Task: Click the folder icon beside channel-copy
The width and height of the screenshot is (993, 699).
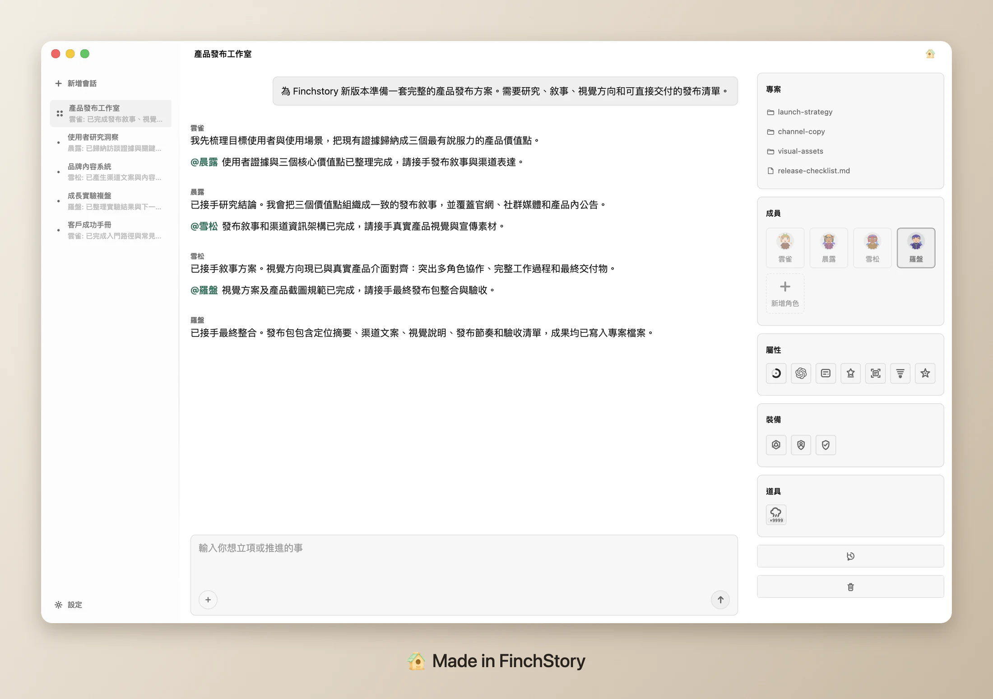Action: (770, 132)
